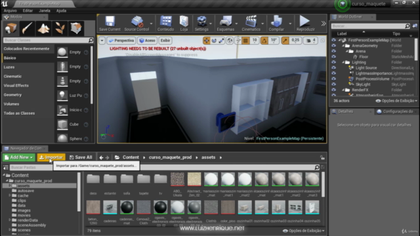Toggle visibility of SkyLight actor
420x236 pixels.
pyautogui.click(x=334, y=85)
